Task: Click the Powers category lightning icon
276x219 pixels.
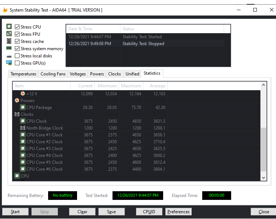Action: click(17, 100)
